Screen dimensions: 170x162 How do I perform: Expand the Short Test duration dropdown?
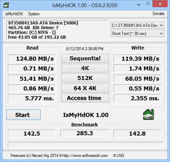[x=137, y=34]
